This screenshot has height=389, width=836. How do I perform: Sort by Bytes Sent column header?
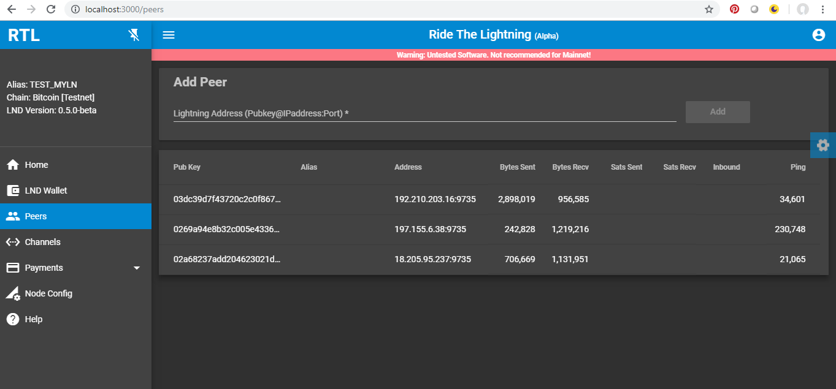click(517, 167)
